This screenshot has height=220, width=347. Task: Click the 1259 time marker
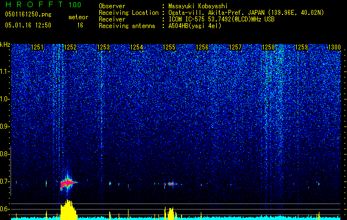click(301, 47)
